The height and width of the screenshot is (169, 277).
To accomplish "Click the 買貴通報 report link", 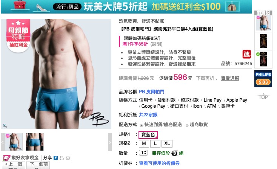I will [230, 78].
